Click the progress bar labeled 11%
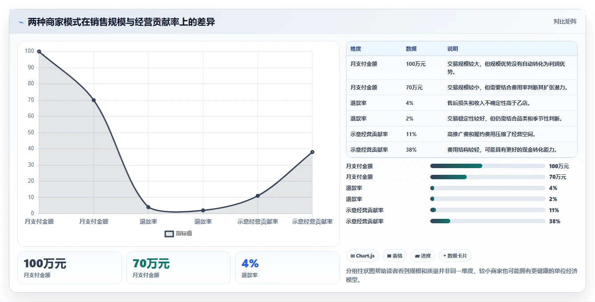Viewport: 595px width, 302px height. (488, 210)
